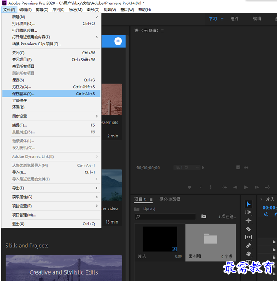Click the 00;00;00;00 source timecode
The image size is (277, 281).
[148, 168]
